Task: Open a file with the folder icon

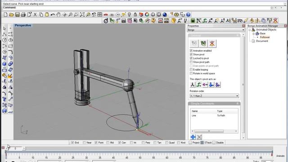Action: tap(11, 14)
